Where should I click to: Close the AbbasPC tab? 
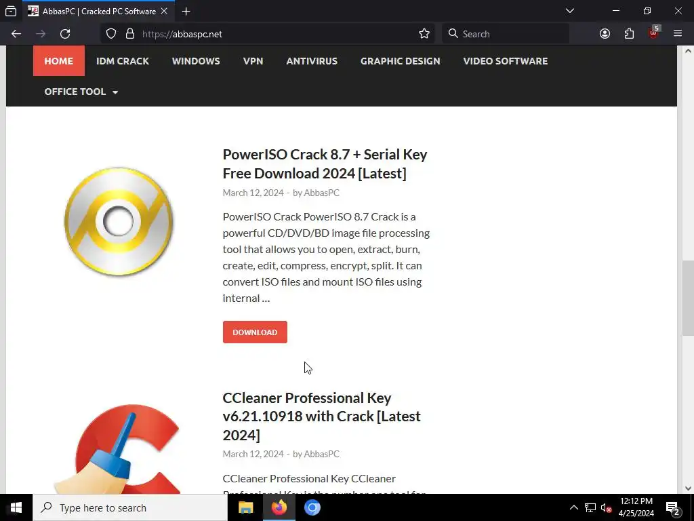tap(164, 11)
